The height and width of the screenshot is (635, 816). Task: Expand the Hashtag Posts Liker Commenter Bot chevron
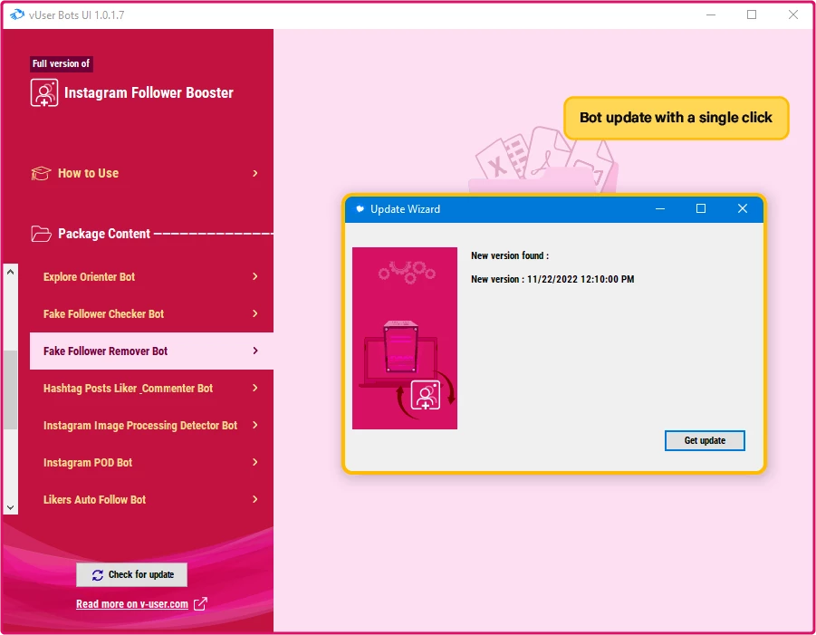pyautogui.click(x=255, y=388)
